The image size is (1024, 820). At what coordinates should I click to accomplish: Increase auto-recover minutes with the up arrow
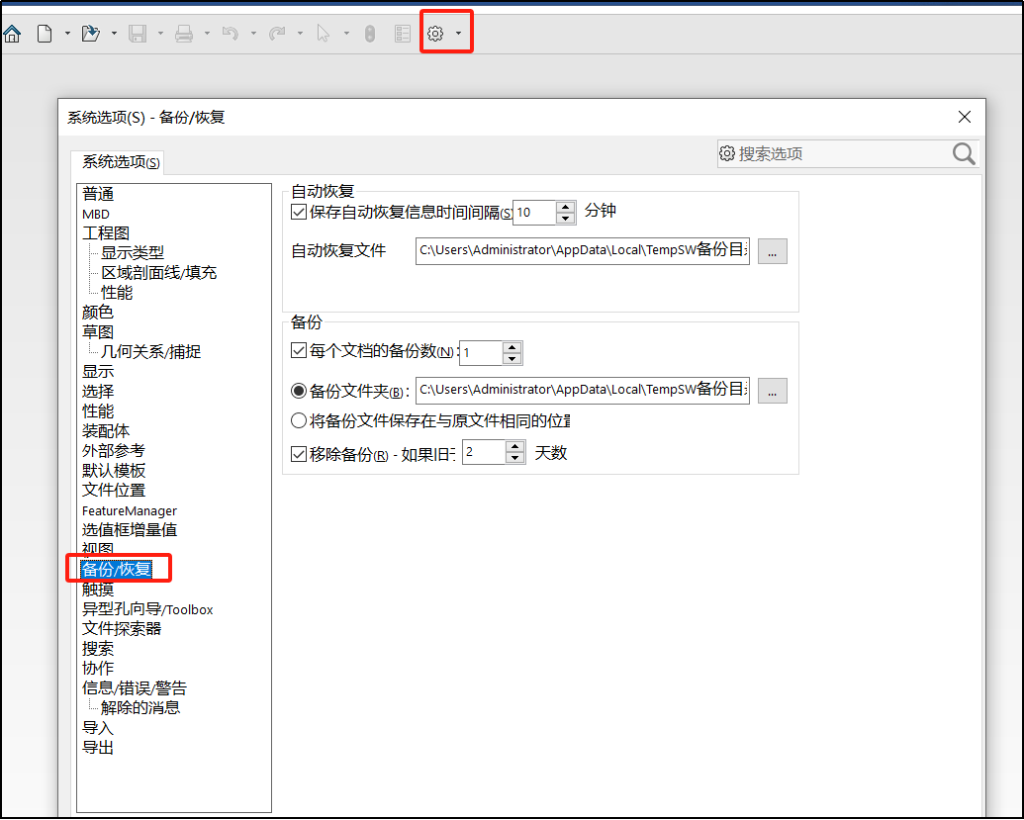tap(566, 207)
